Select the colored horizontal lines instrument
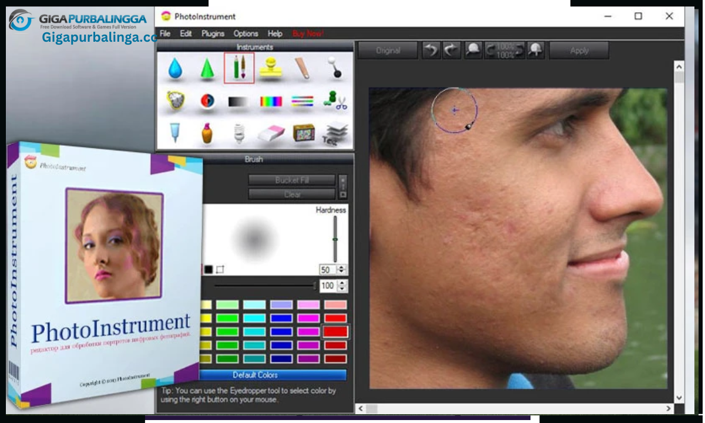705x423 pixels. (x=303, y=102)
